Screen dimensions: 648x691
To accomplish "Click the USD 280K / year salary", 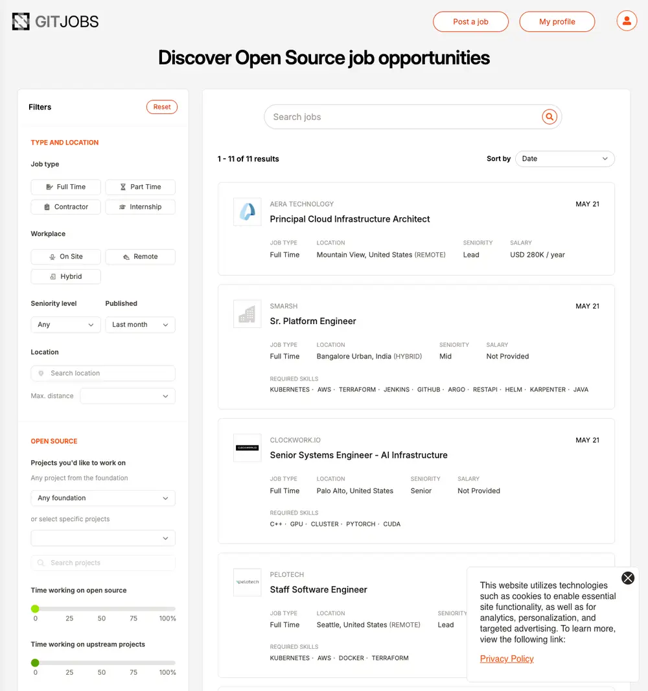I will (537, 255).
